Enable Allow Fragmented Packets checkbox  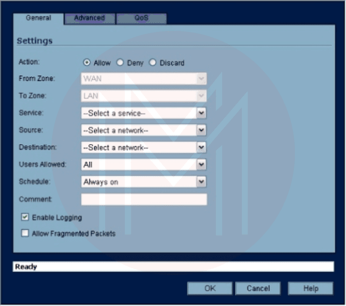tap(25, 234)
